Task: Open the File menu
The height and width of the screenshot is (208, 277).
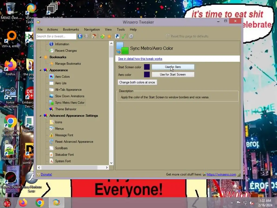Action: (40, 30)
